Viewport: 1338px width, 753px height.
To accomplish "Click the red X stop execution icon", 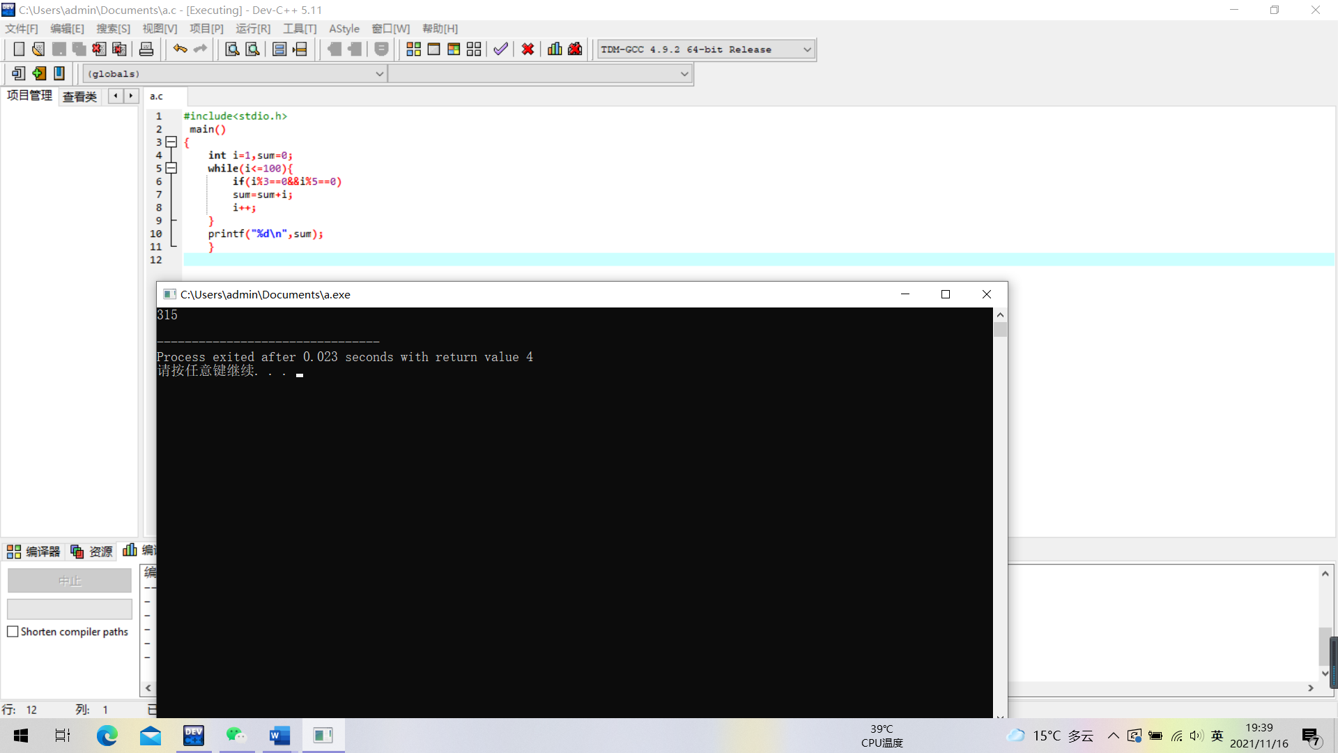I will 528,50.
